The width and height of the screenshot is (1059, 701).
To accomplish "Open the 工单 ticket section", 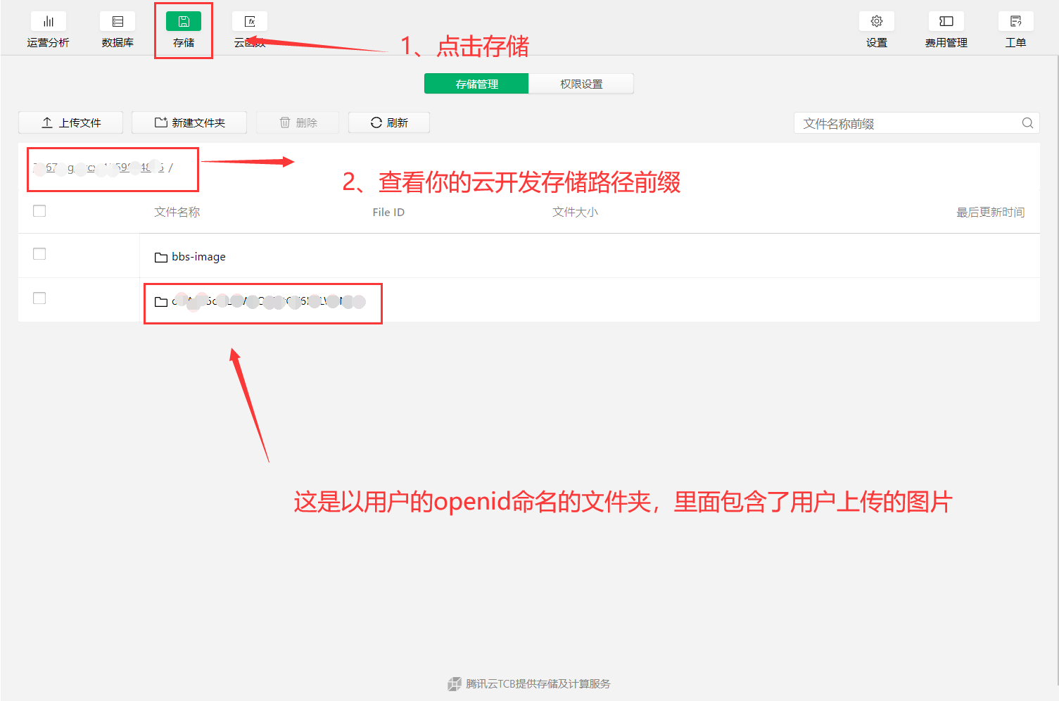I will [1015, 31].
